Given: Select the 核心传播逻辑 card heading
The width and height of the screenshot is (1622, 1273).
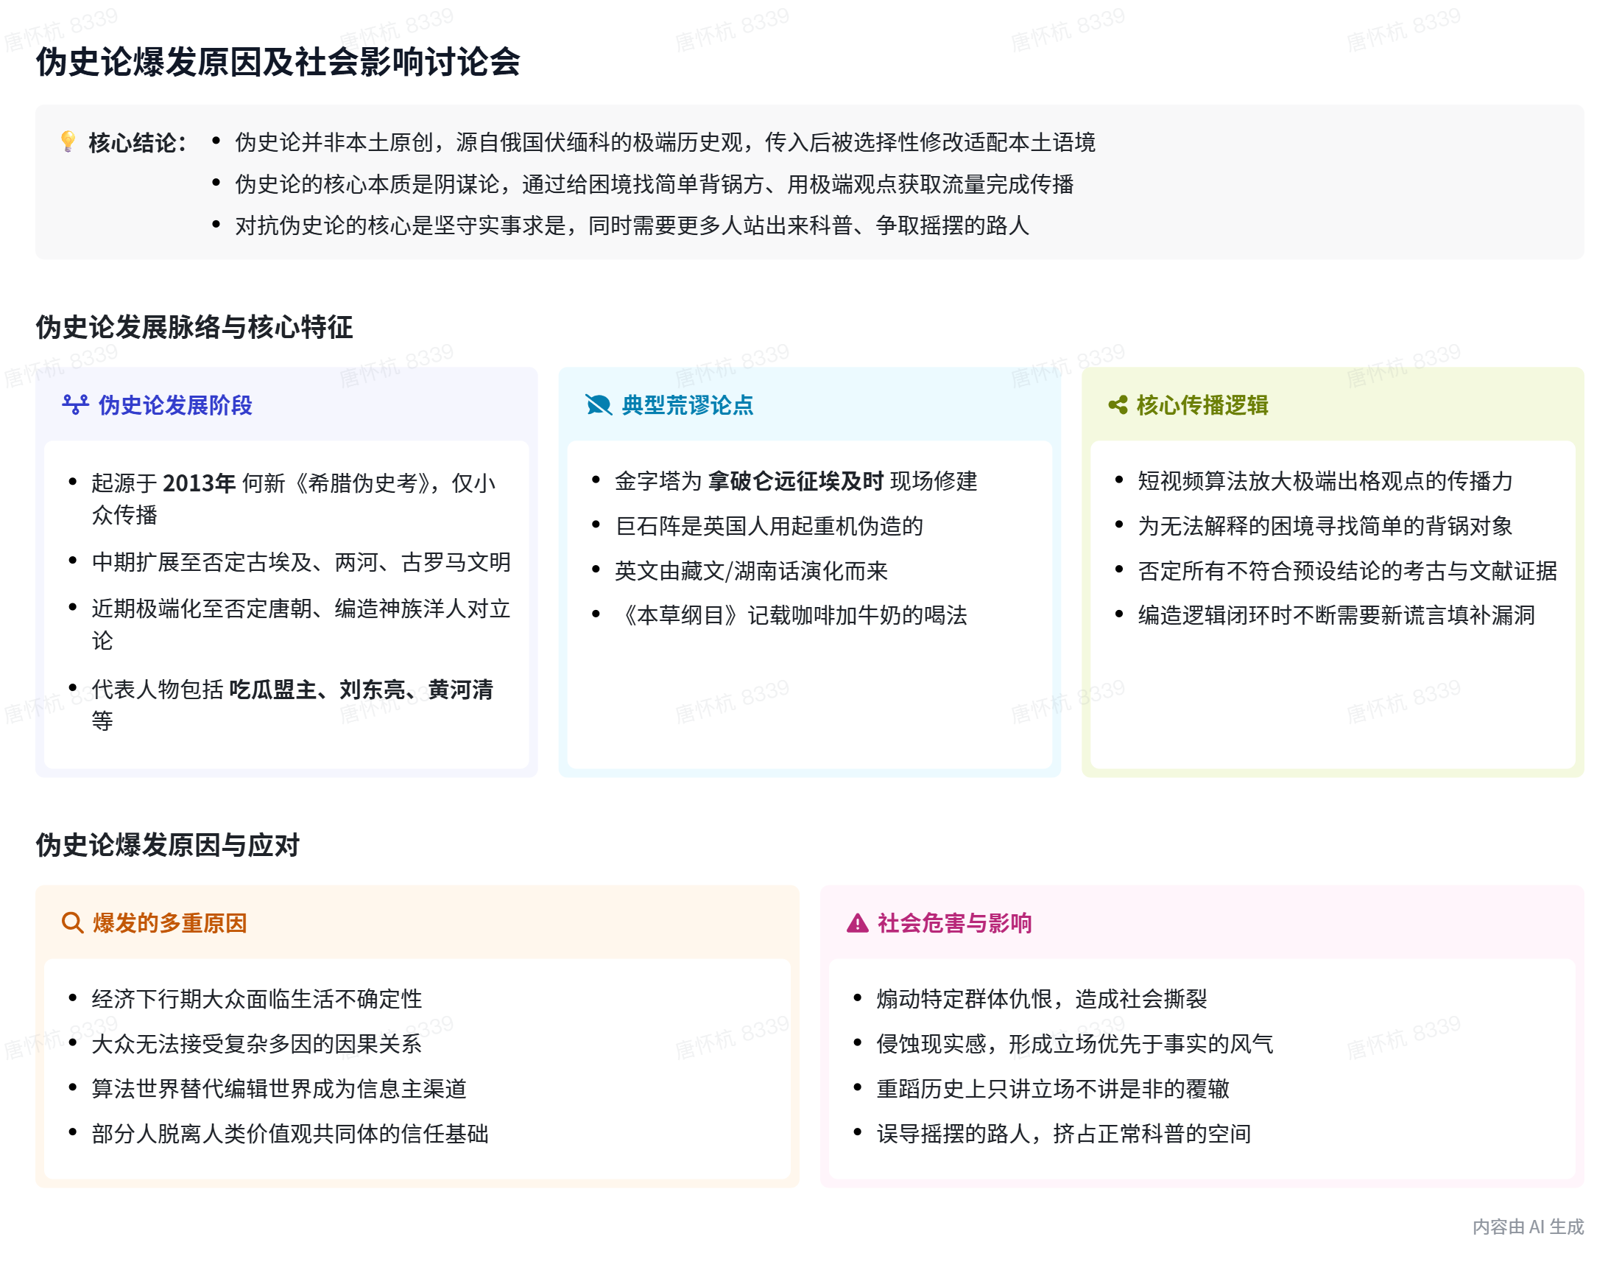Looking at the screenshot, I should [1202, 404].
